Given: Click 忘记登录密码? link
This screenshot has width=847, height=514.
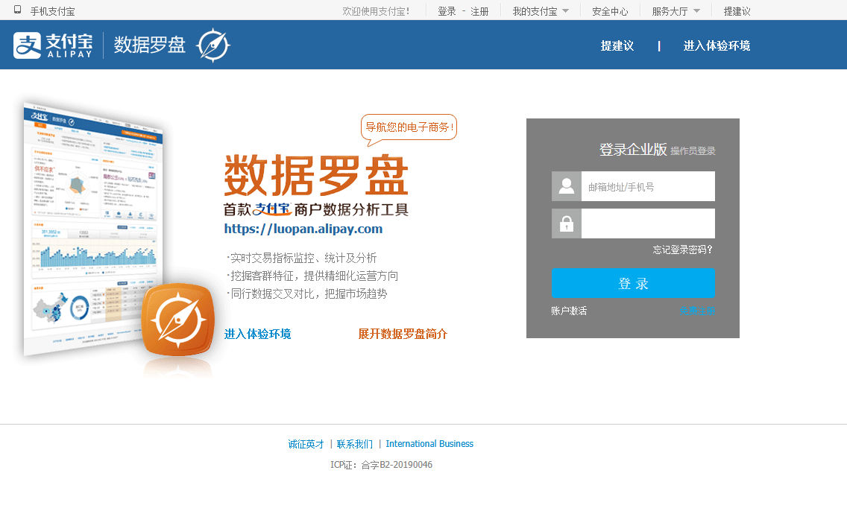Looking at the screenshot, I should click(x=683, y=250).
